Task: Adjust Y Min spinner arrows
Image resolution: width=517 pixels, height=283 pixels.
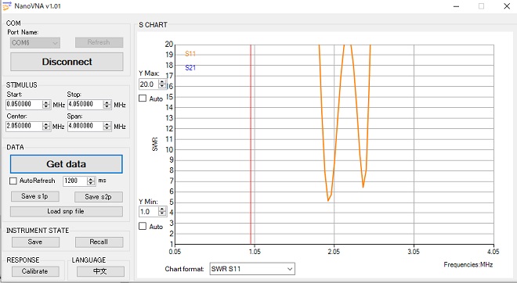Action: (162, 212)
